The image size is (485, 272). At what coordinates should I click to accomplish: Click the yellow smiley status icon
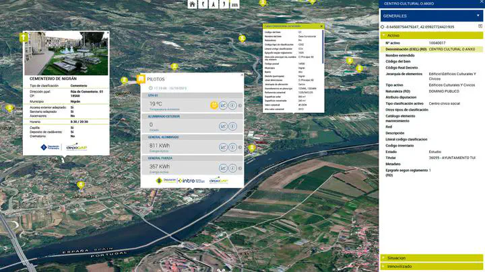point(214,105)
